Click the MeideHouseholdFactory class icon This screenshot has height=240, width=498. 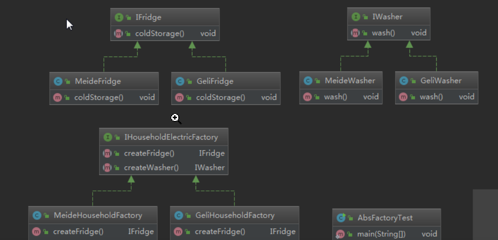pyautogui.click(x=37, y=215)
